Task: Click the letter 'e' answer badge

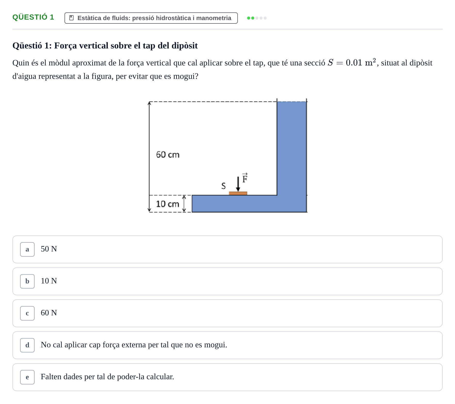Action: point(27,377)
